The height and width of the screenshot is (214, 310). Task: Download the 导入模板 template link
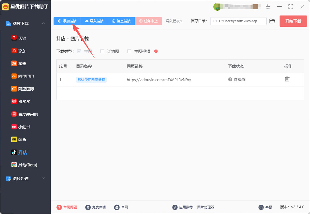click(174, 21)
